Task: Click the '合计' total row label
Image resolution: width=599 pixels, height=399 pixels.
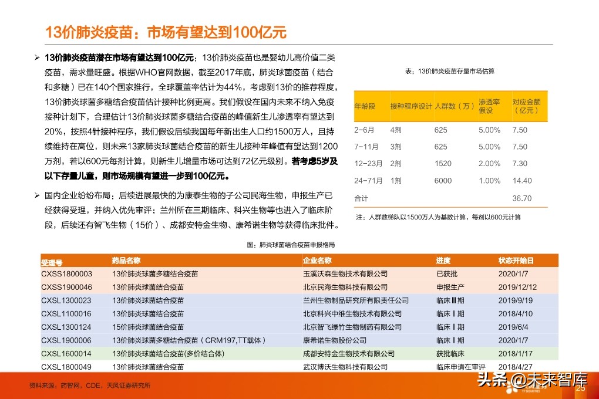Action: pos(361,198)
